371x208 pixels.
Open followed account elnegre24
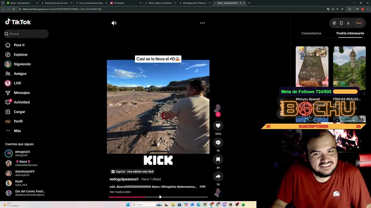26,153
